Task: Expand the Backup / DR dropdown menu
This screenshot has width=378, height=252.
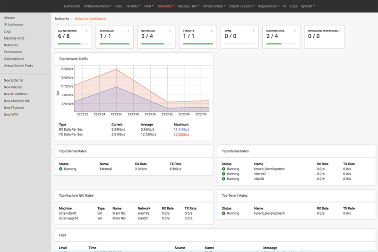Action: tap(188, 6)
